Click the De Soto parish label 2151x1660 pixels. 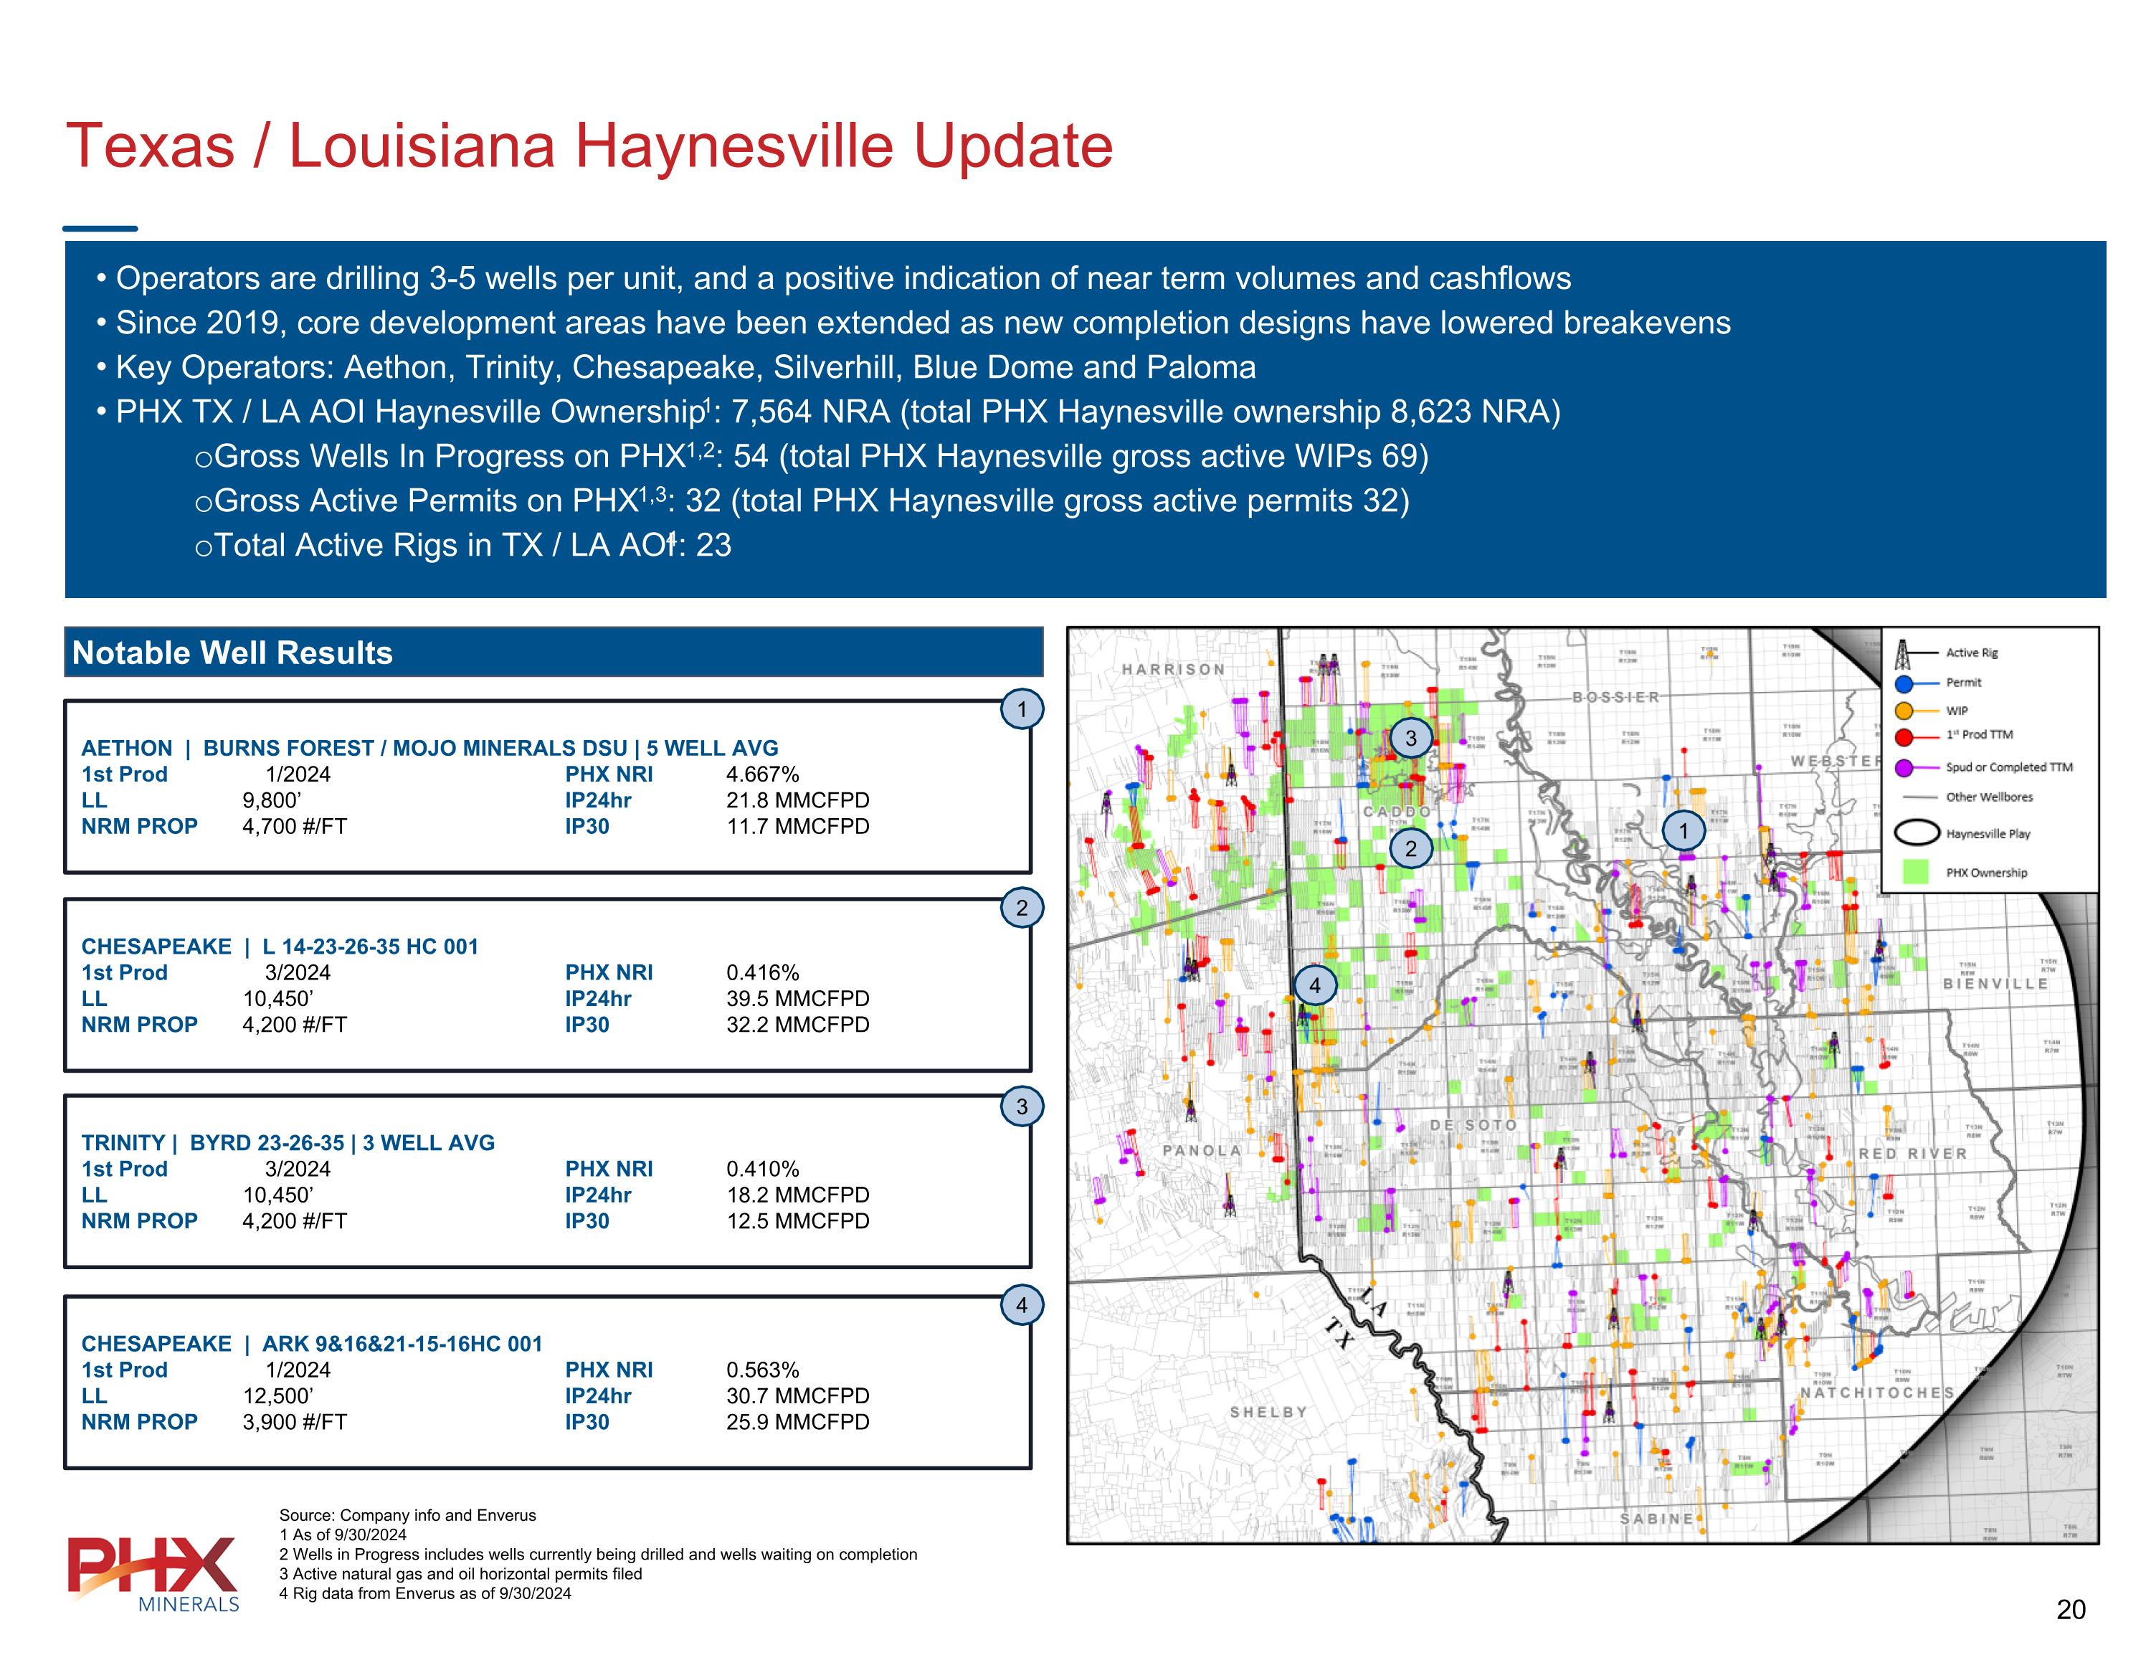(x=1473, y=1125)
